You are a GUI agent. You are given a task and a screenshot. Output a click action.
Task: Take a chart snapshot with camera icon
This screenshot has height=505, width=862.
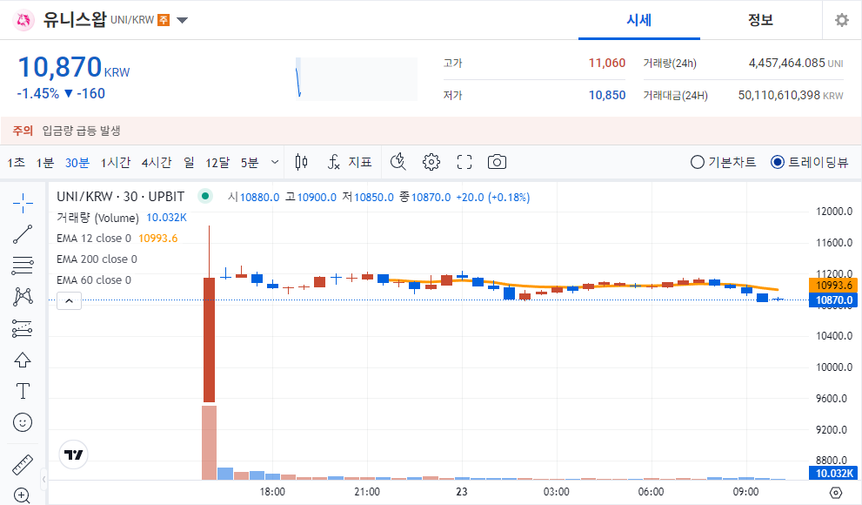click(497, 162)
